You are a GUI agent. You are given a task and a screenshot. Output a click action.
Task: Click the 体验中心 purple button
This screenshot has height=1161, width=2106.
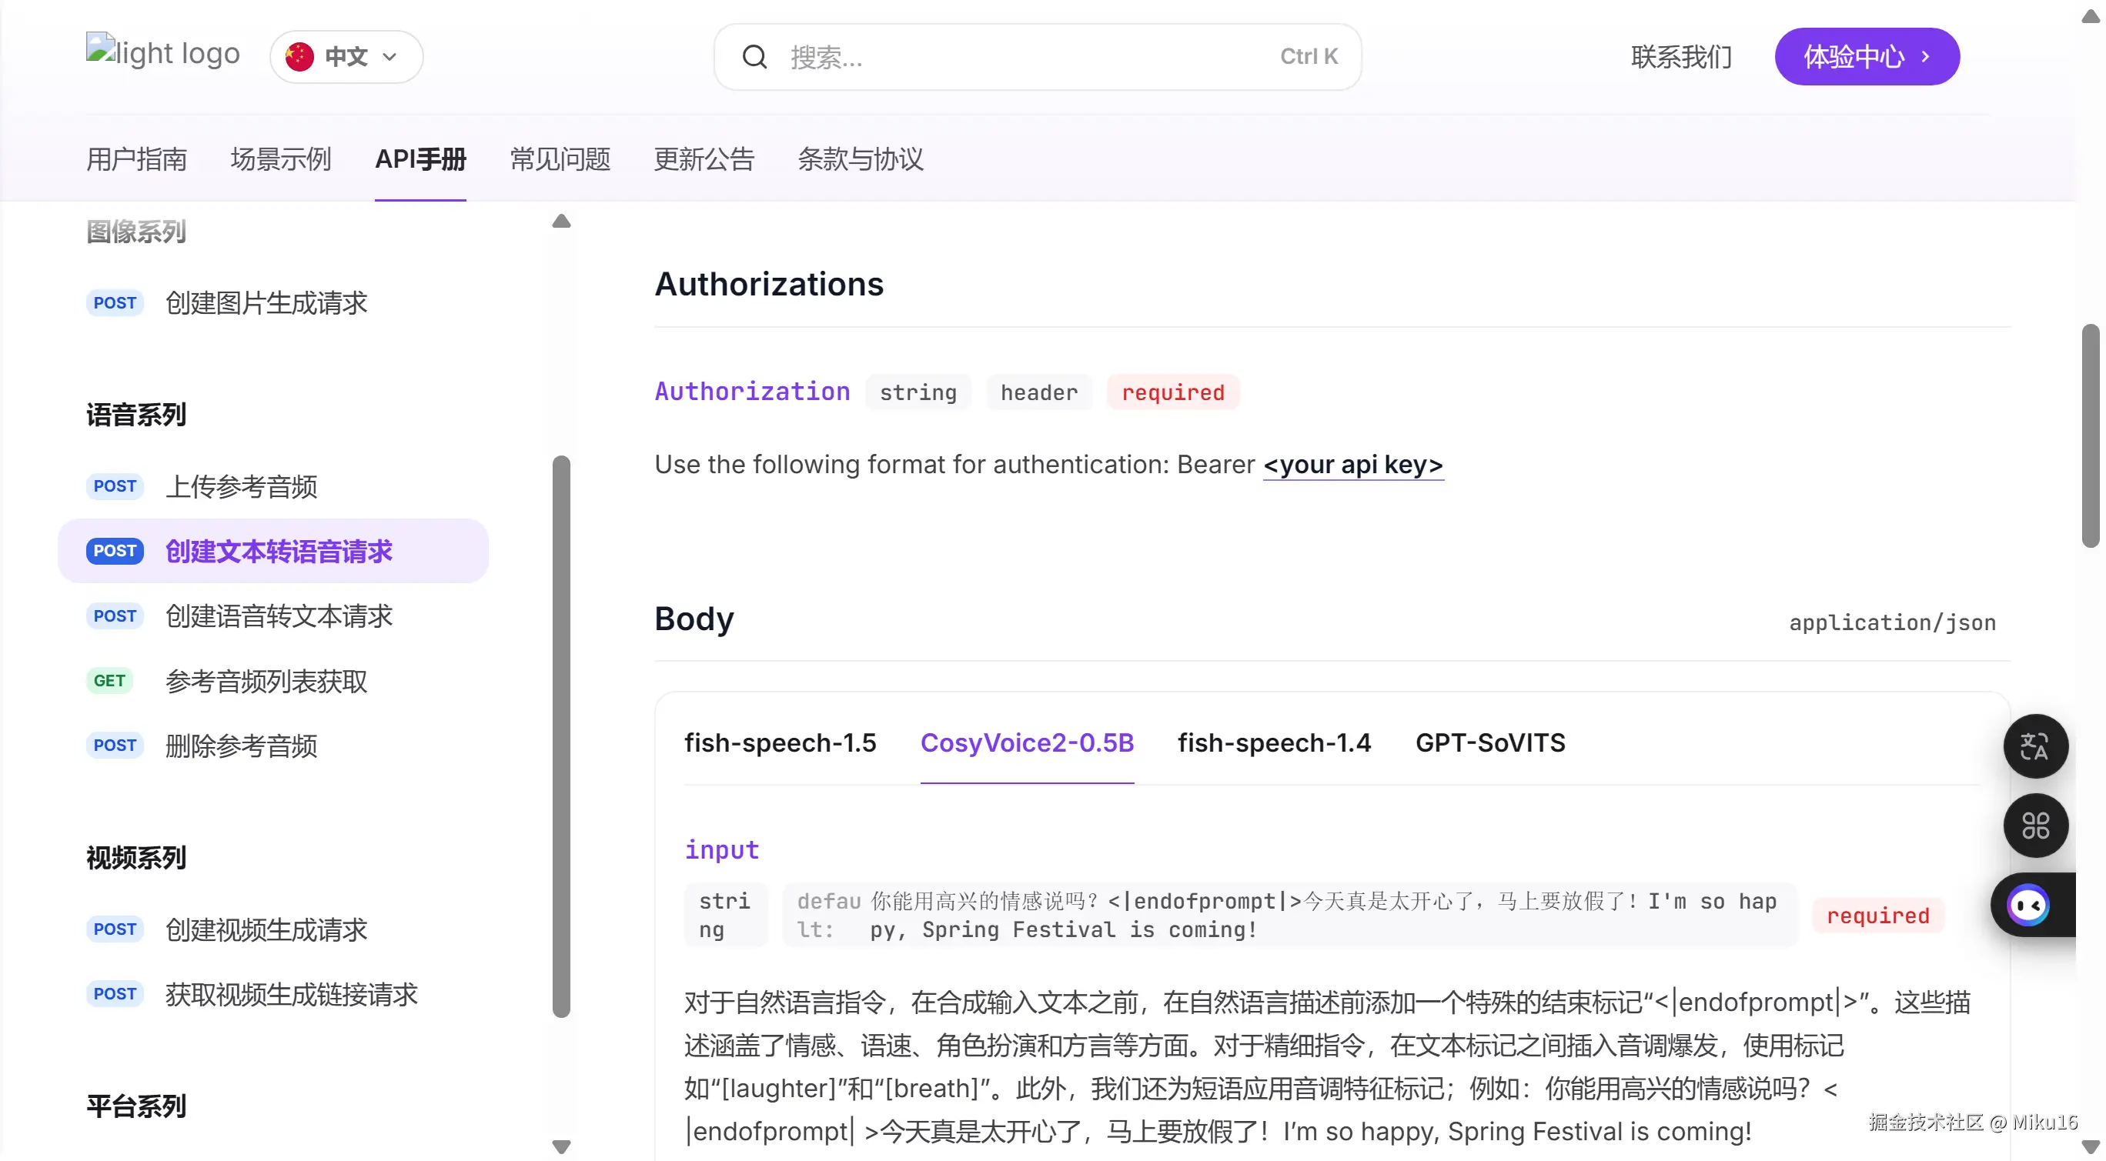pos(1867,56)
